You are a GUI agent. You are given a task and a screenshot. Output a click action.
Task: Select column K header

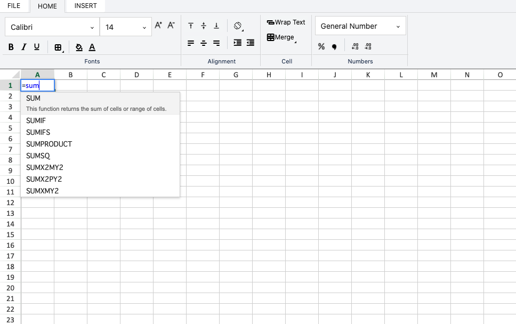pyautogui.click(x=368, y=75)
